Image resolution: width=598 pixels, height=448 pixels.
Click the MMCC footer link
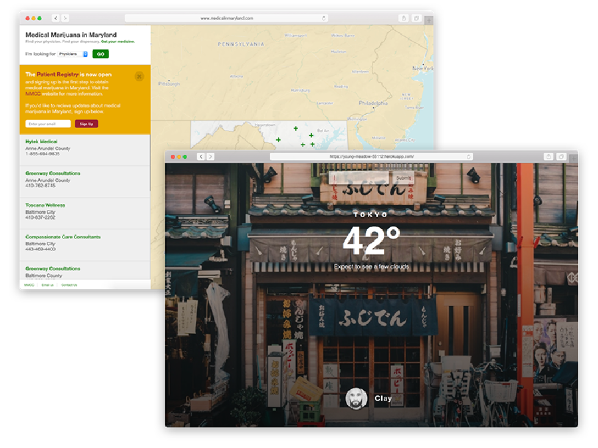click(29, 285)
